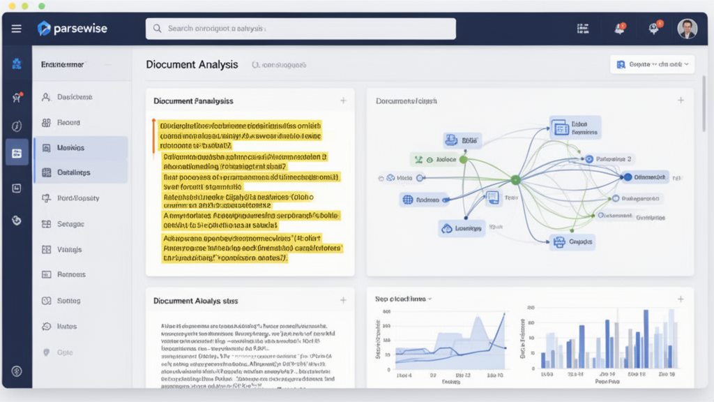Click the body text in the lower-left card
Viewport: 714px width, 402px height.
248,355
